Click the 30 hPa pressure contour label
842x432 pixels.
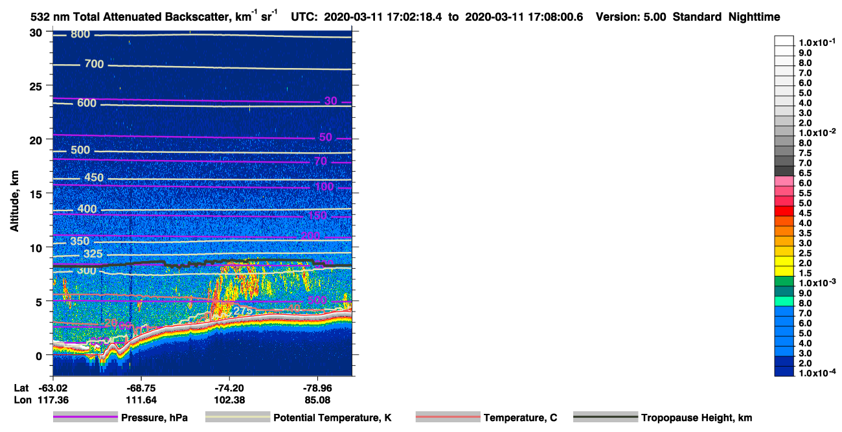331,100
